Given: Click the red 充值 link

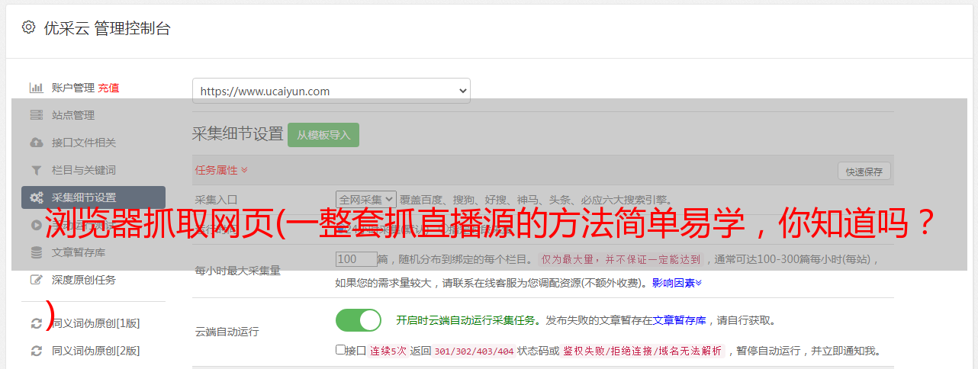Looking at the screenshot, I should (x=108, y=88).
